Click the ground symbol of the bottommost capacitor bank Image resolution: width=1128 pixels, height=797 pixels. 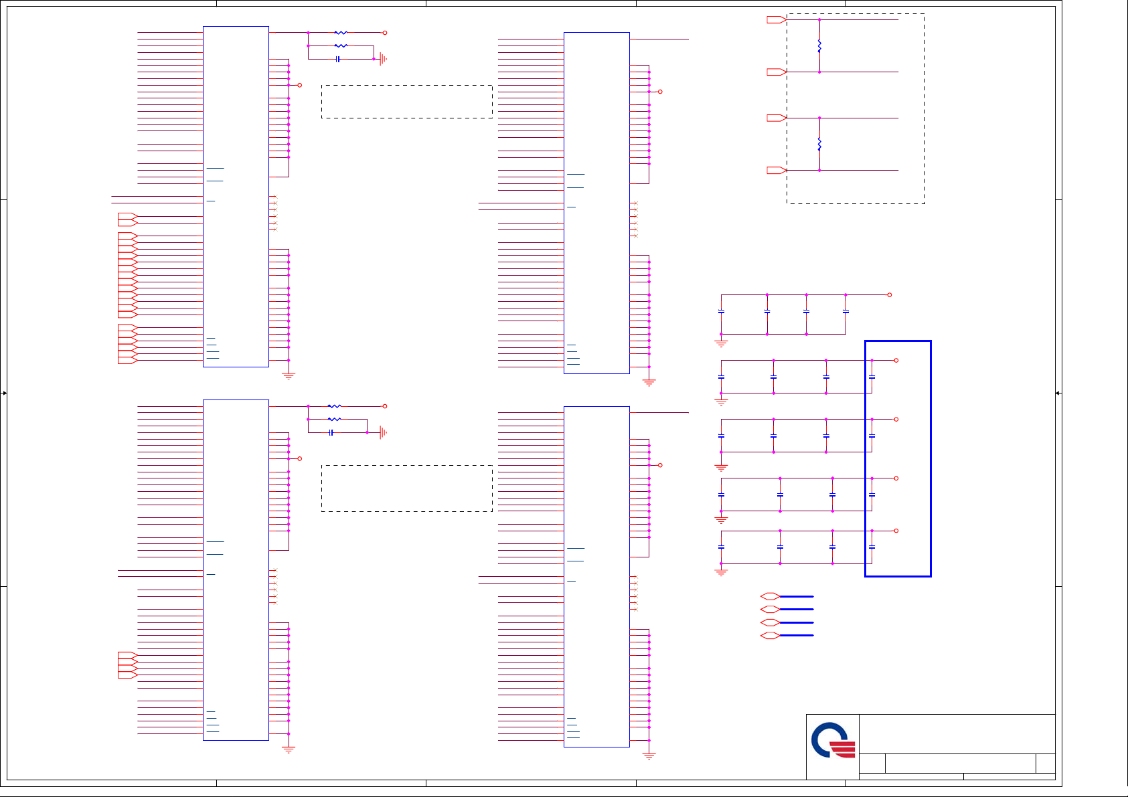point(721,573)
